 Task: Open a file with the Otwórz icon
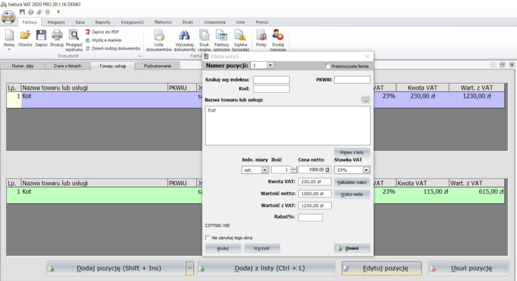tap(25, 36)
